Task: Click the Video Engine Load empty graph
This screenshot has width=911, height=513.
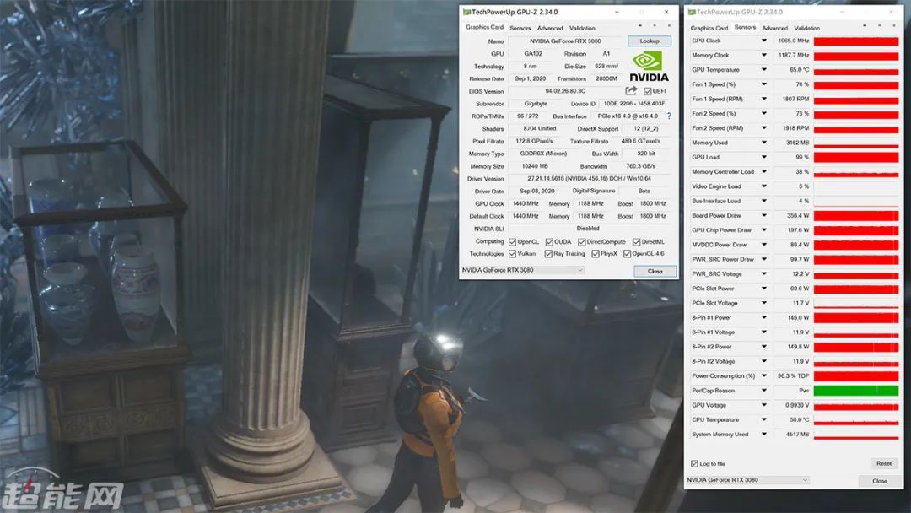Action: pos(856,186)
